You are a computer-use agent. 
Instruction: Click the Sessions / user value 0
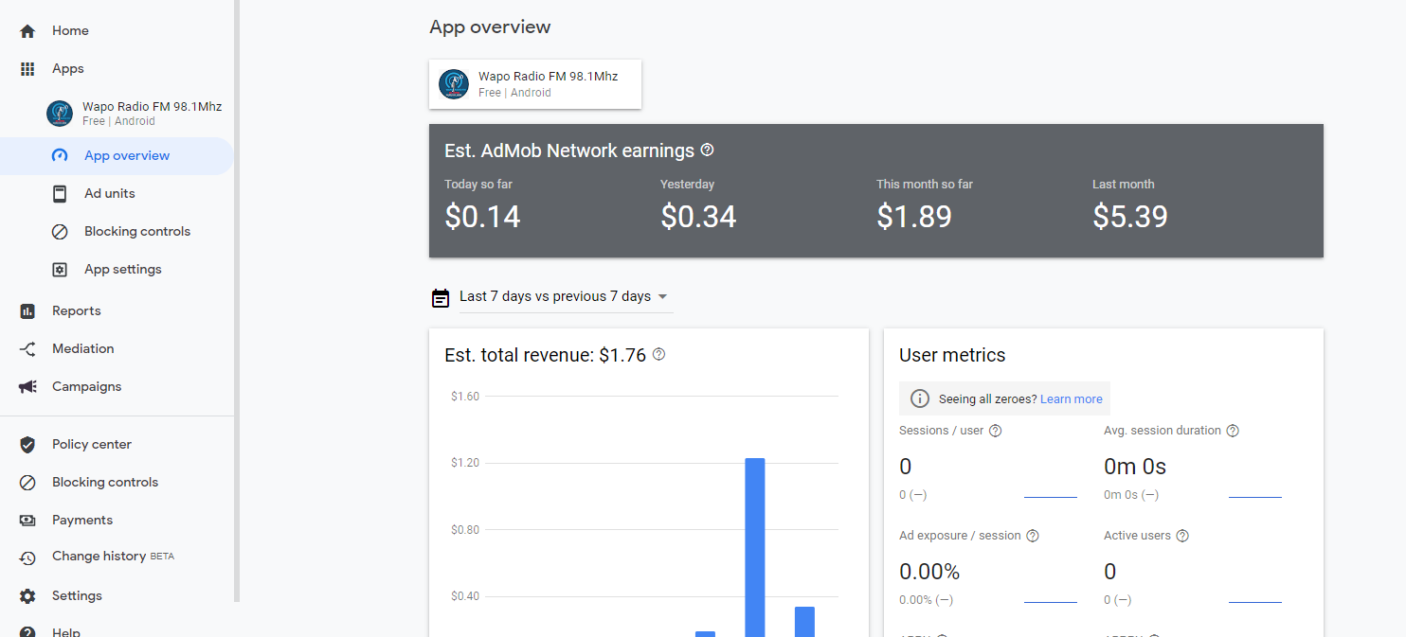(906, 467)
